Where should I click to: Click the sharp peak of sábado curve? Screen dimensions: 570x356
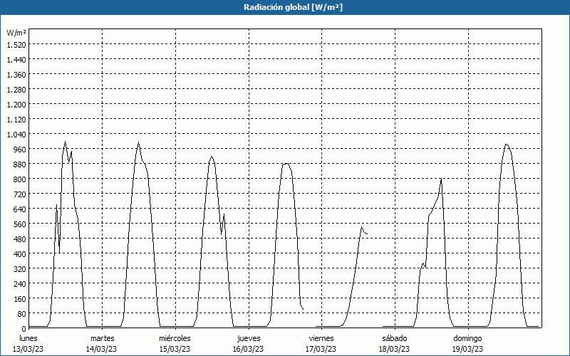441,179
